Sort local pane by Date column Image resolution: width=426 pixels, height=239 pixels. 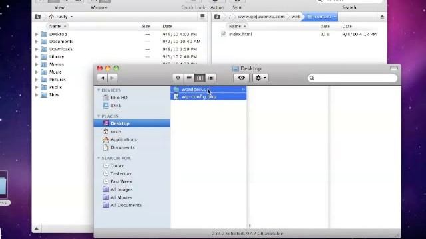pyautogui.click(x=167, y=26)
